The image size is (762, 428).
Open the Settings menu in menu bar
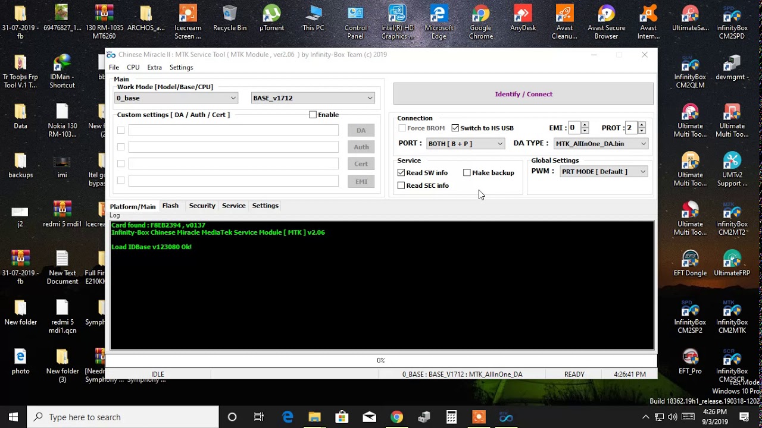181,67
